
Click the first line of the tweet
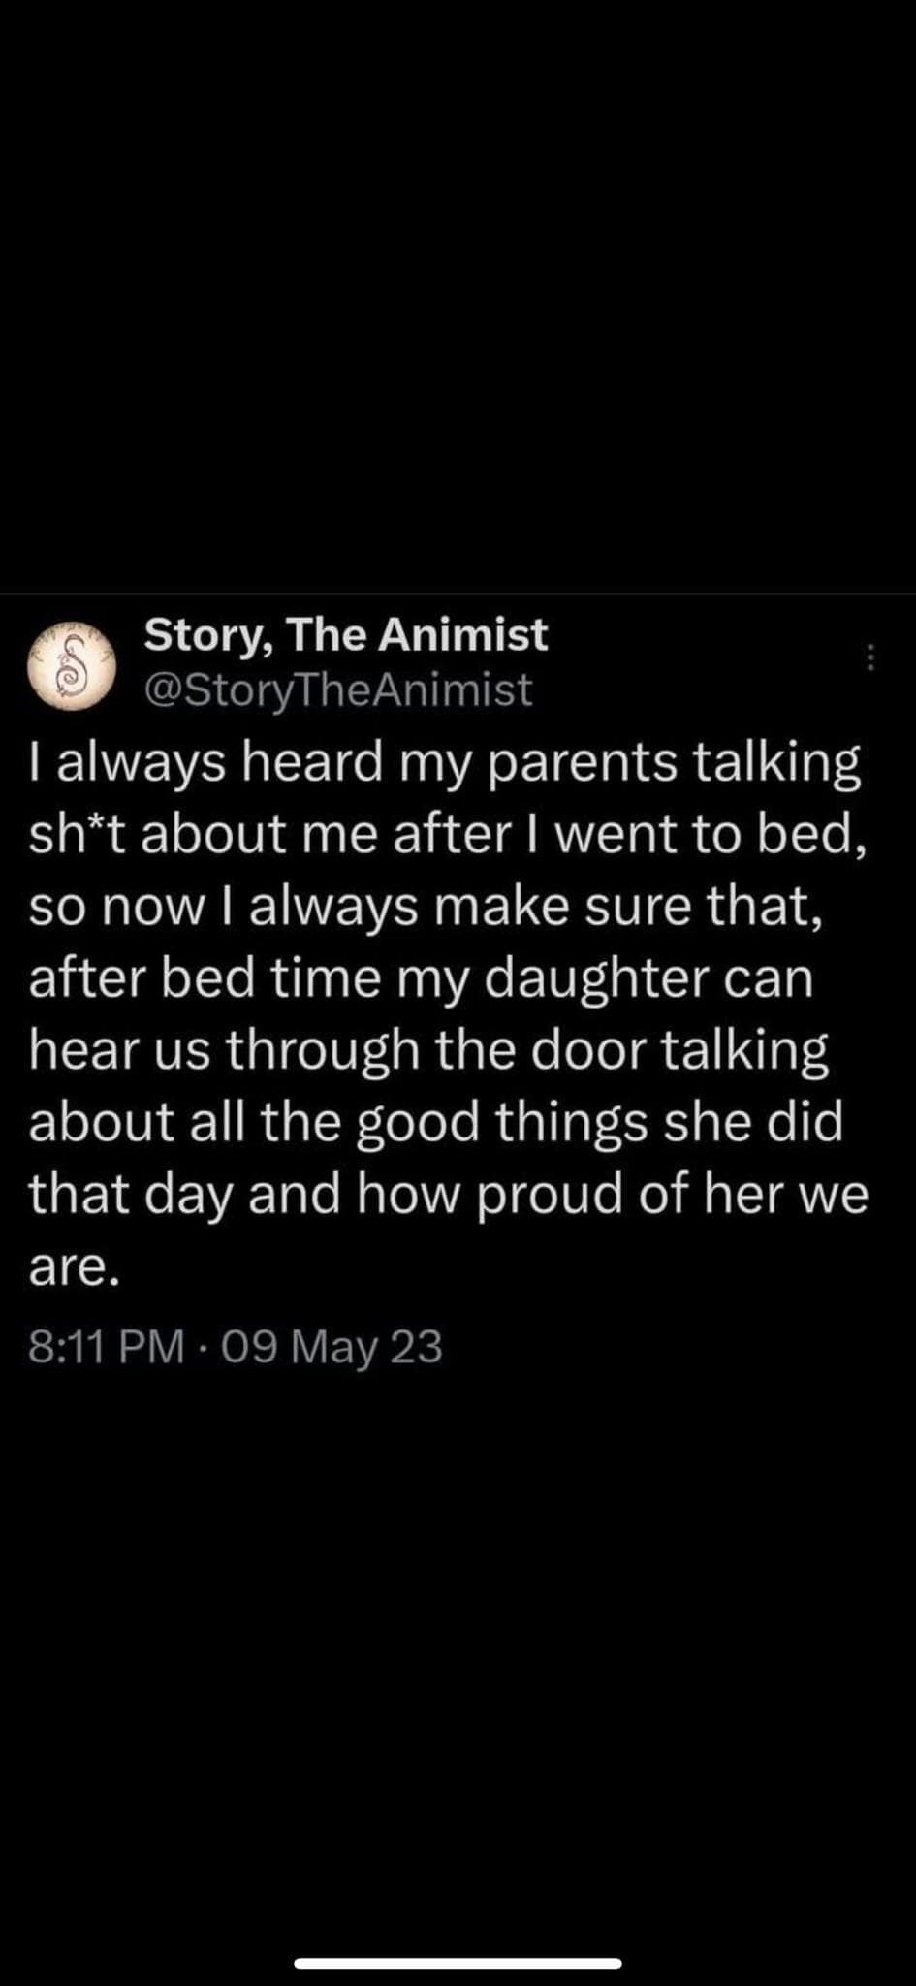[445, 762]
